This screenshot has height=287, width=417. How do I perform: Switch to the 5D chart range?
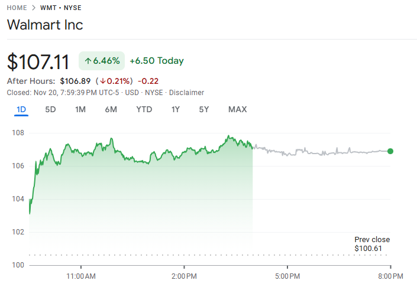51,109
